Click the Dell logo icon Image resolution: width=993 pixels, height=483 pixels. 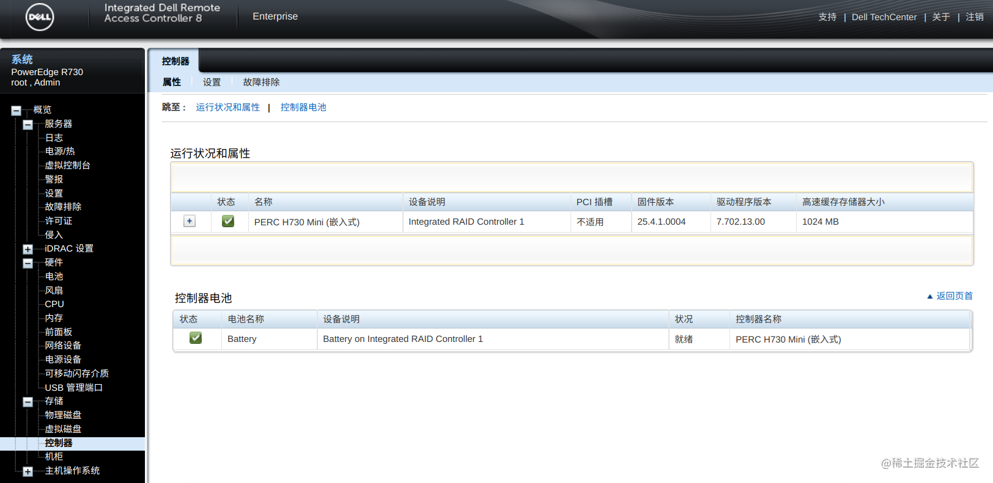[x=40, y=16]
